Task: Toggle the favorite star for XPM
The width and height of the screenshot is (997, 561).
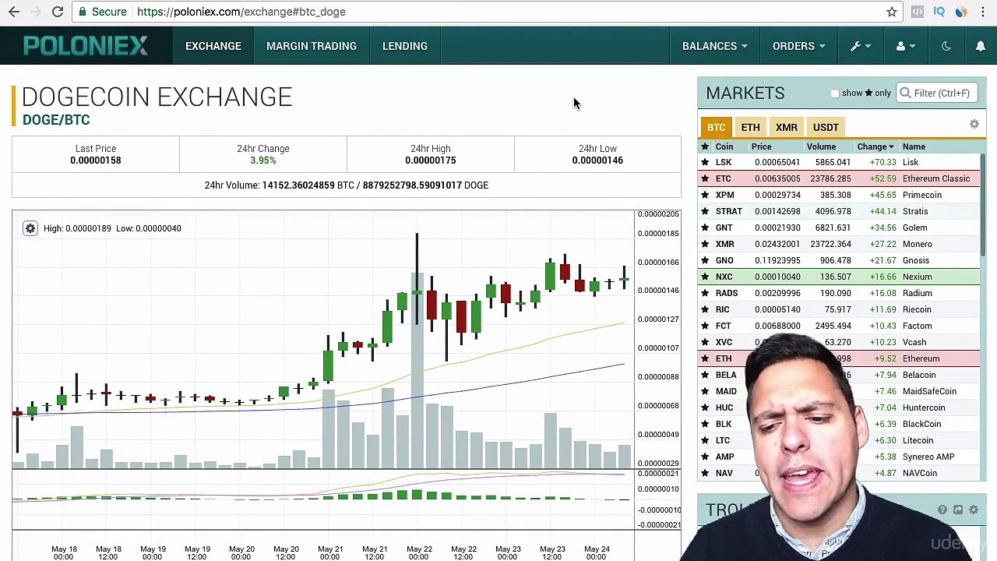Action: point(705,195)
